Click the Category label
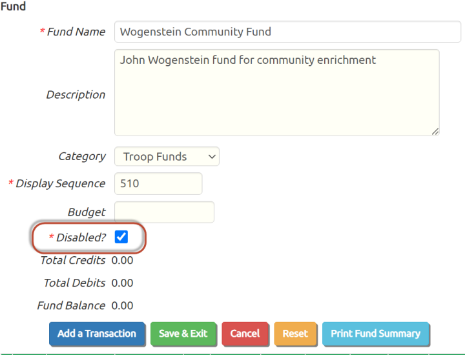The width and height of the screenshot is (465, 355). pos(82,156)
